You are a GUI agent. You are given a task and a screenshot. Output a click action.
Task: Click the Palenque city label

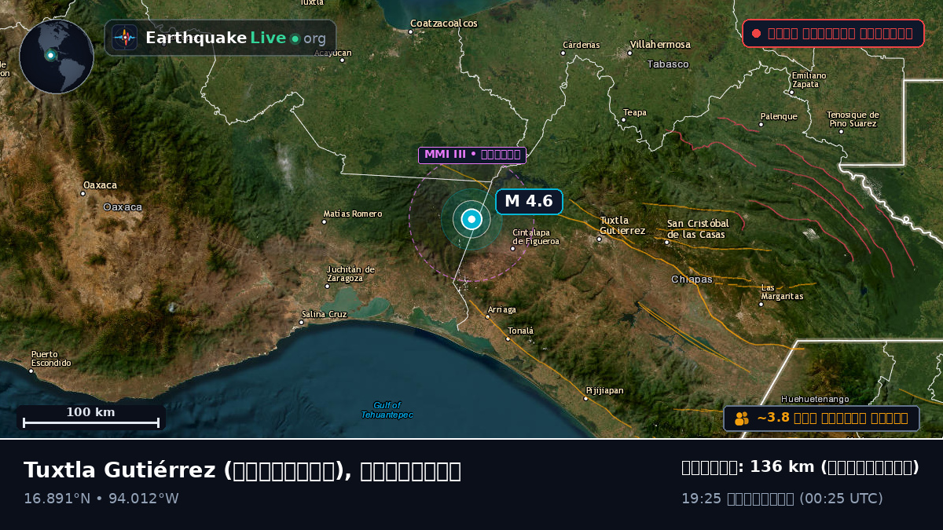point(778,116)
